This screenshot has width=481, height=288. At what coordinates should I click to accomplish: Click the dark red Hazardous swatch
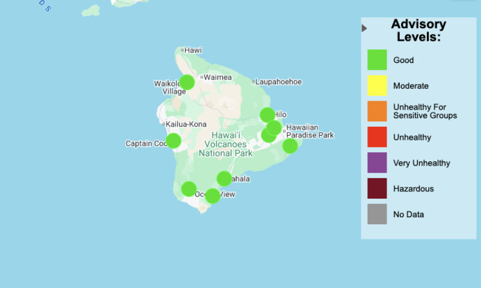(377, 188)
